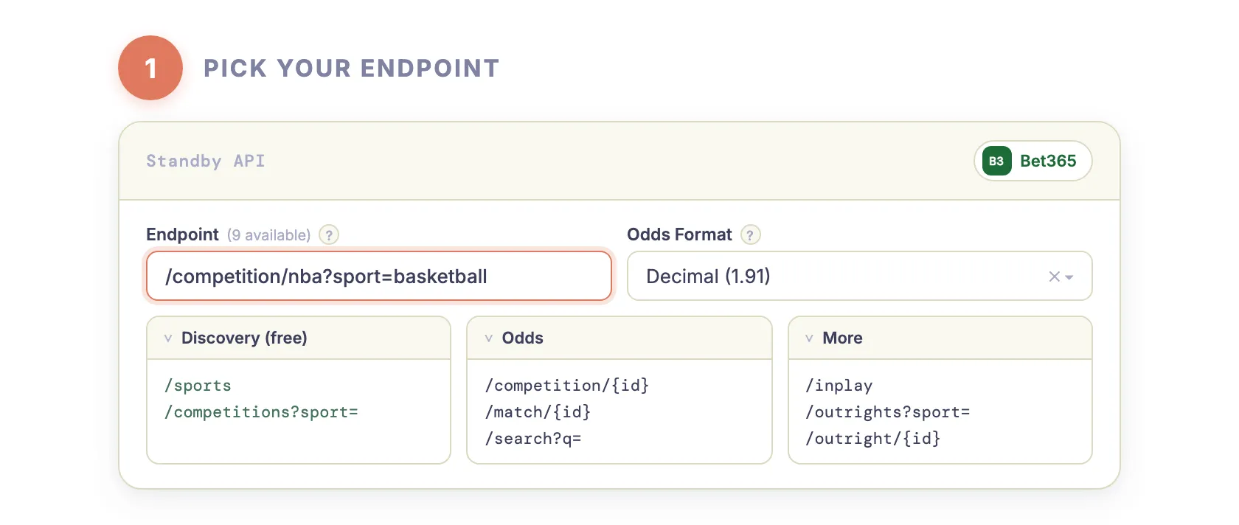This screenshot has width=1239, height=525.
Task: Click the Bet365 B3 logo icon
Action: point(996,161)
